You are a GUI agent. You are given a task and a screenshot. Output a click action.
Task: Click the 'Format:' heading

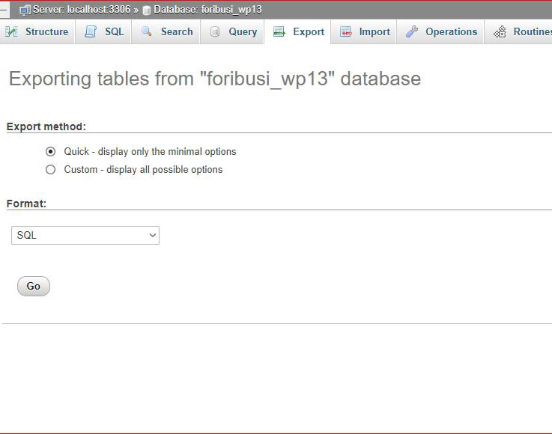pos(26,204)
